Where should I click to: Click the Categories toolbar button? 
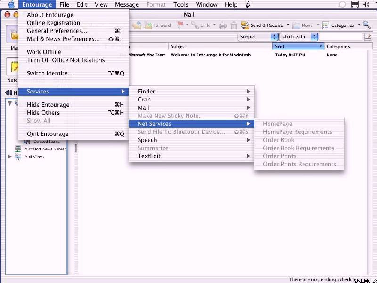pyautogui.click(x=338, y=25)
